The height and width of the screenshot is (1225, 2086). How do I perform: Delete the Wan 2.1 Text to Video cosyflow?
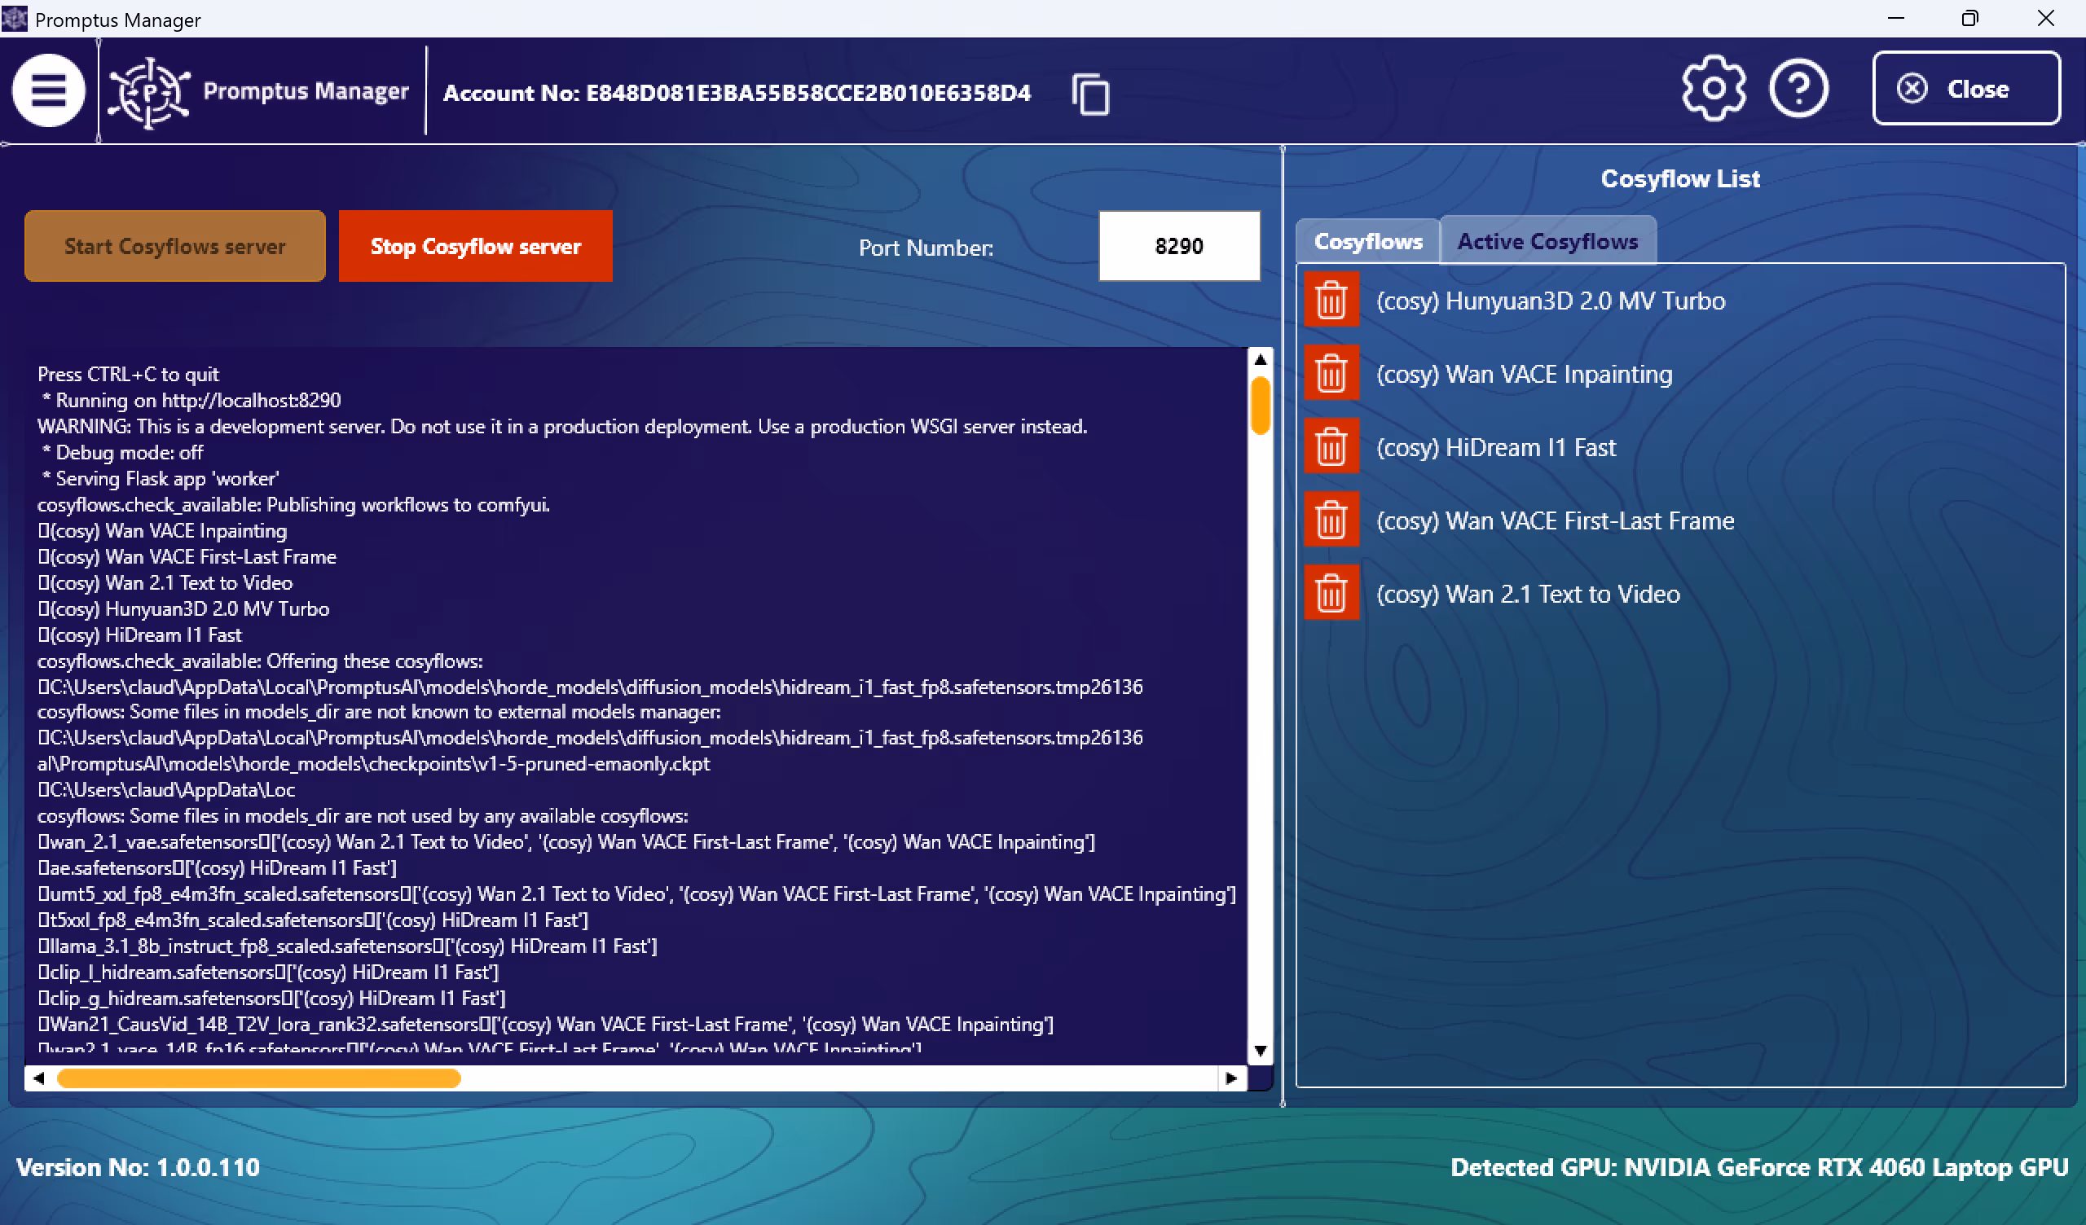[1331, 592]
